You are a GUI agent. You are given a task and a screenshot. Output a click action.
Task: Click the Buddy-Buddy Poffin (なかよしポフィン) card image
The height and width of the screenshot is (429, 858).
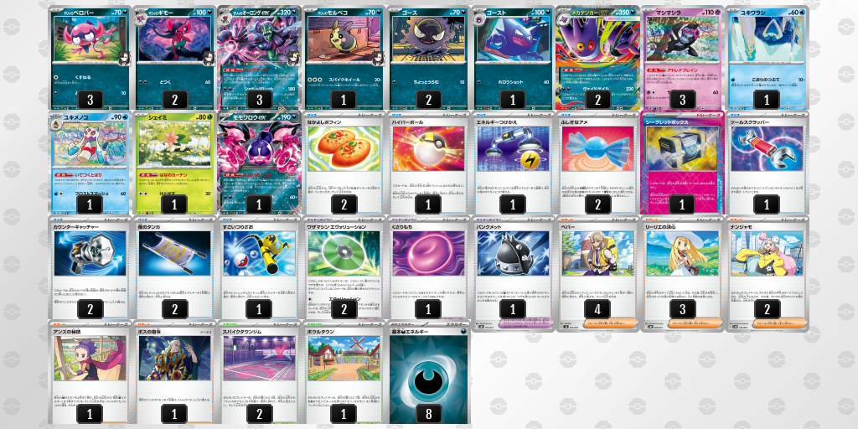point(344,148)
